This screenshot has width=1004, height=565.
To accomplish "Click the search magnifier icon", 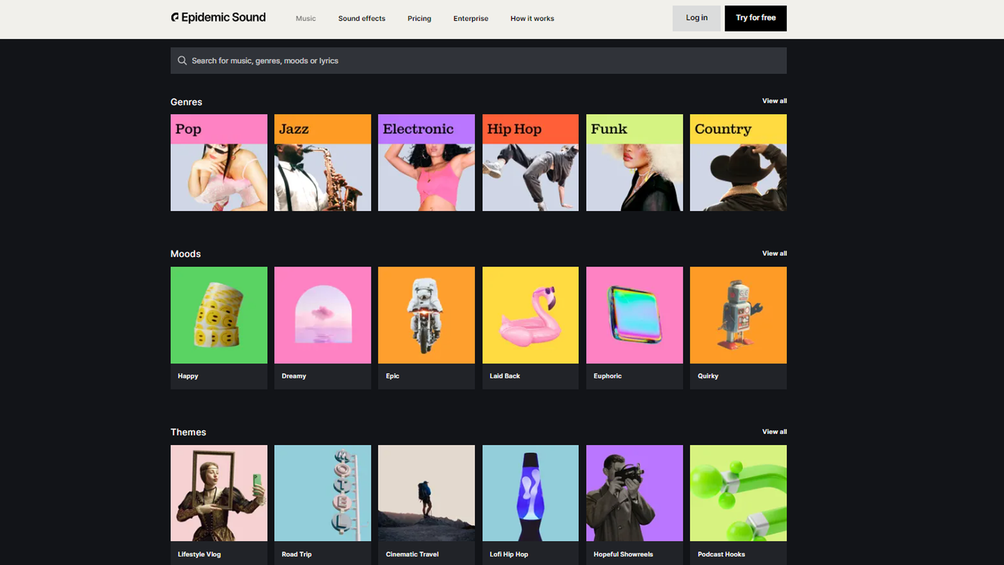I will [182, 61].
